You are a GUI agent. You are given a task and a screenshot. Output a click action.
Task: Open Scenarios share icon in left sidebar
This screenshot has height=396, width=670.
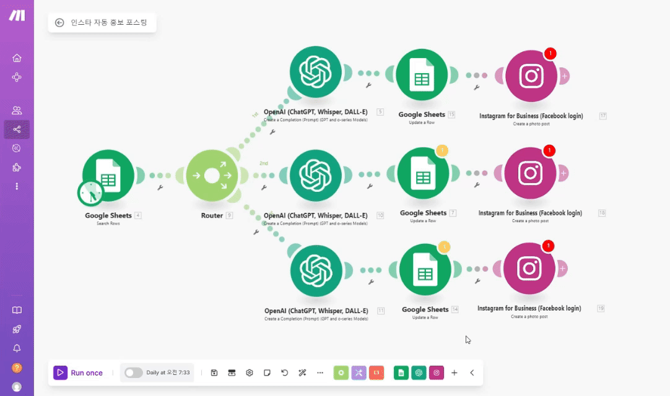pyautogui.click(x=17, y=129)
